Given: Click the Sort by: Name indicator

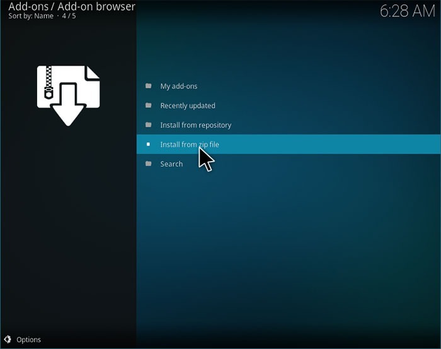Looking at the screenshot, I should (x=31, y=16).
